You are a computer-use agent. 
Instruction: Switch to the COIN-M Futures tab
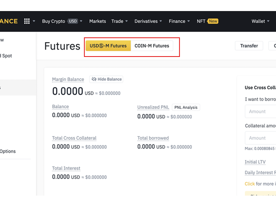pyautogui.click(x=152, y=46)
